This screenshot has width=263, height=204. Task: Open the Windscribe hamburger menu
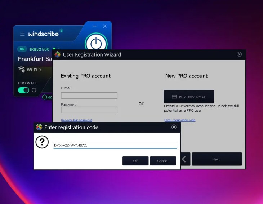[22, 34]
